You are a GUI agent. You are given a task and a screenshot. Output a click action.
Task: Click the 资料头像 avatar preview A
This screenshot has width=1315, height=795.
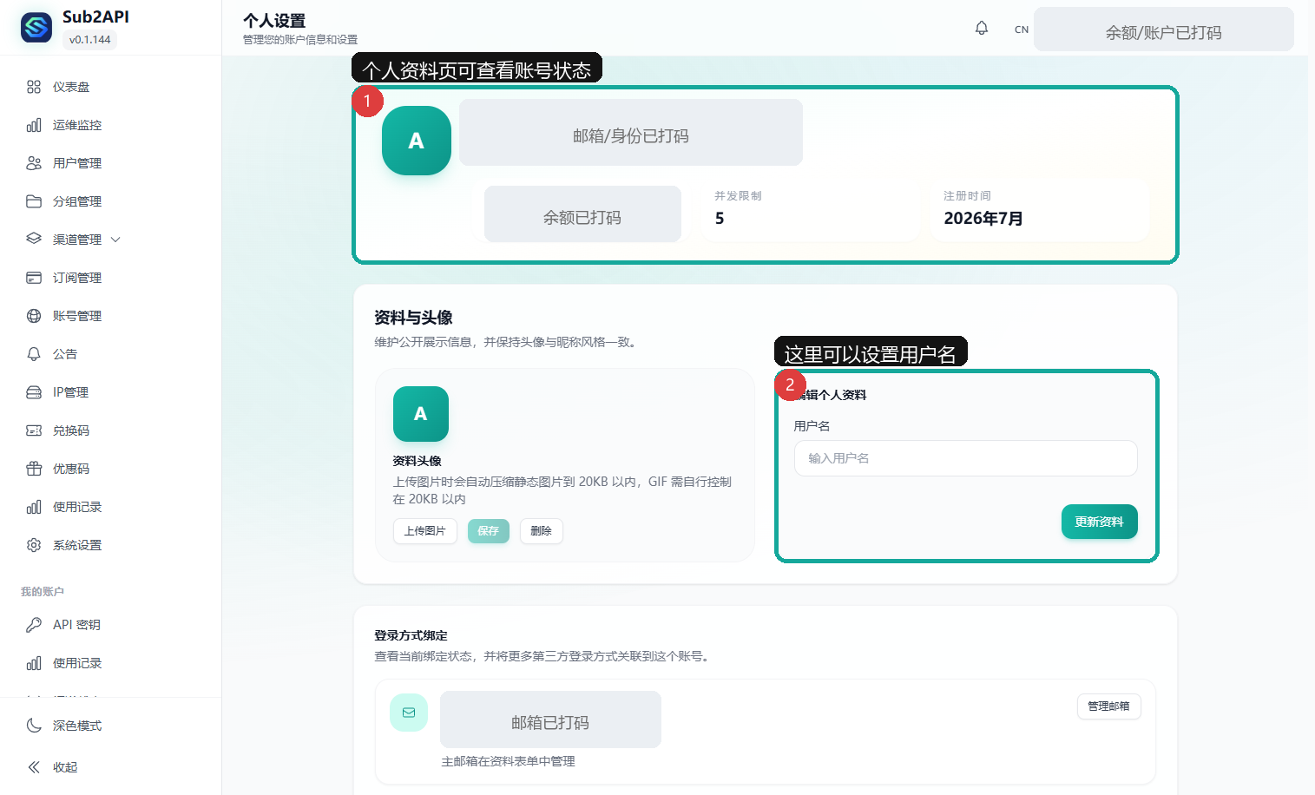(x=421, y=414)
